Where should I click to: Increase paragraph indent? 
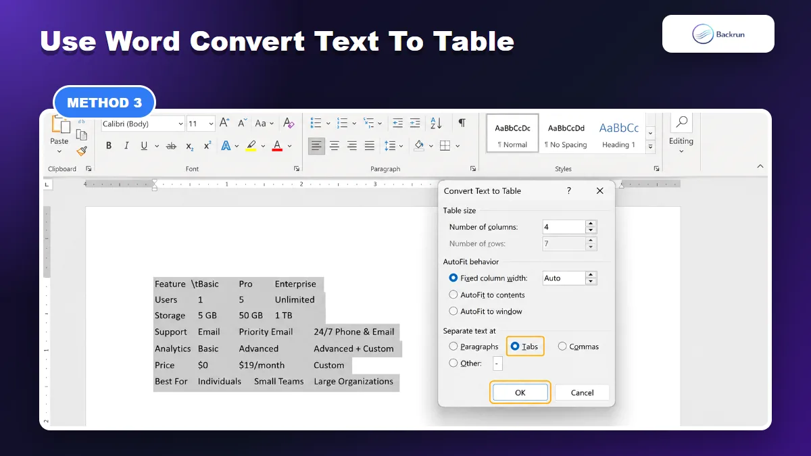click(x=415, y=123)
